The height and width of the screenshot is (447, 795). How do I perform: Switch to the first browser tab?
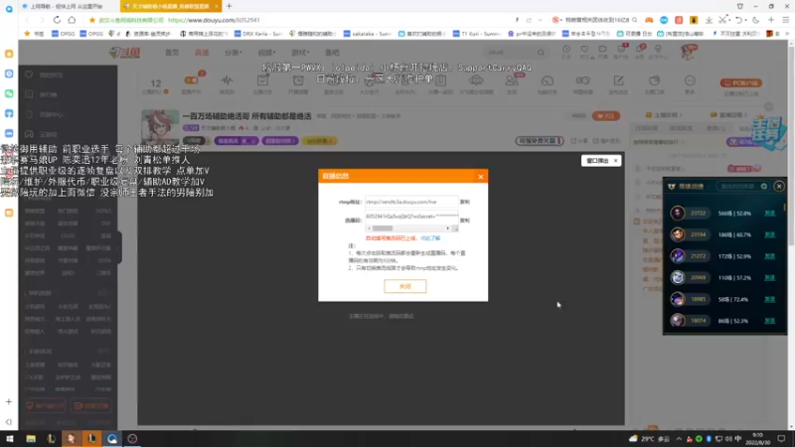(x=66, y=6)
